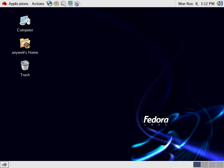This screenshot has height=168, width=224.
Task: Switch to the third workspace in the pager
Action: click(x=212, y=165)
